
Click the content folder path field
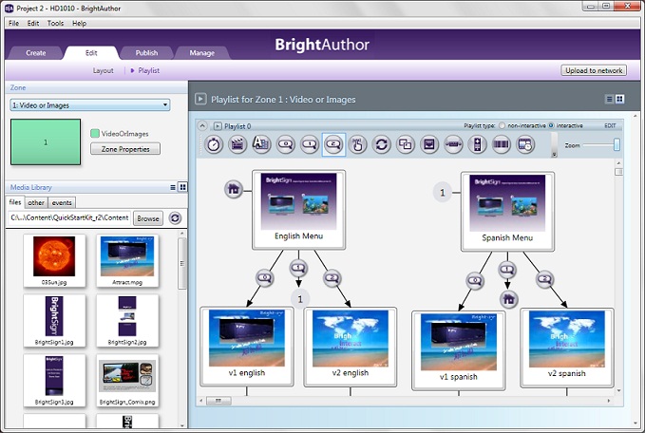coord(68,218)
